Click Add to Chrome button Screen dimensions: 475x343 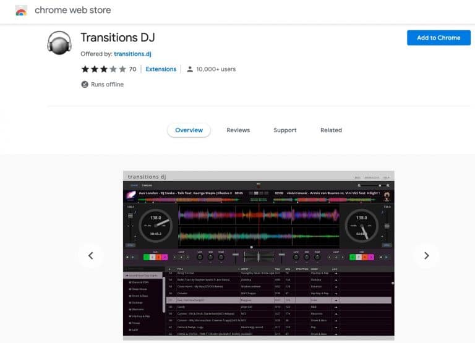[x=439, y=38]
